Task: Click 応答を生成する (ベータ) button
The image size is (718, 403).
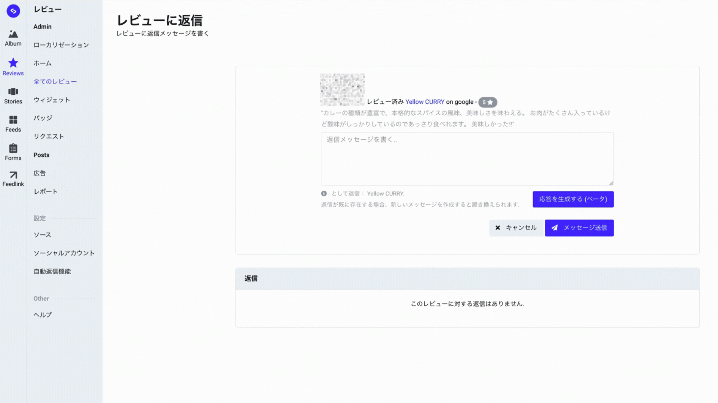Action: click(x=573, y=199)
